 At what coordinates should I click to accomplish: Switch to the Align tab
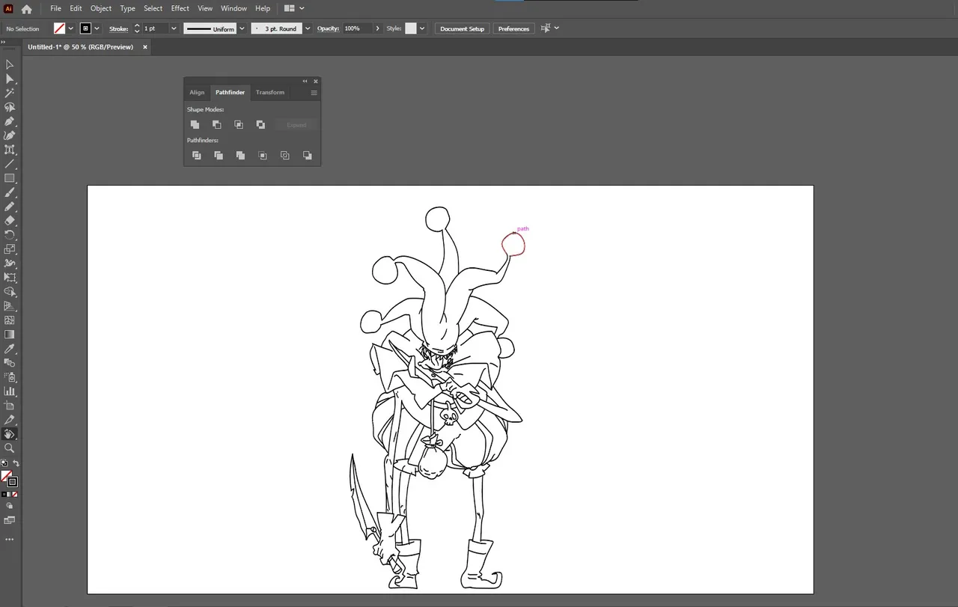point(197,93)
